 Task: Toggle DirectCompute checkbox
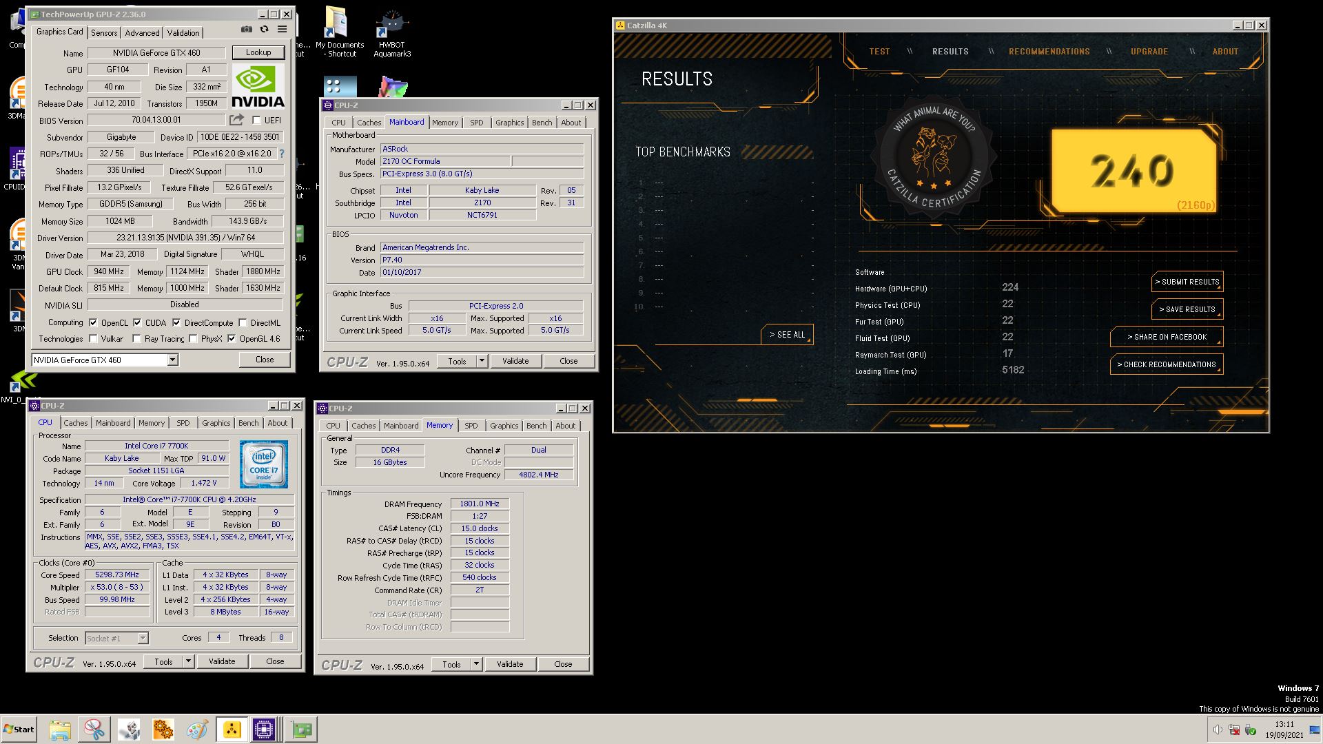[x=176, y=322]
